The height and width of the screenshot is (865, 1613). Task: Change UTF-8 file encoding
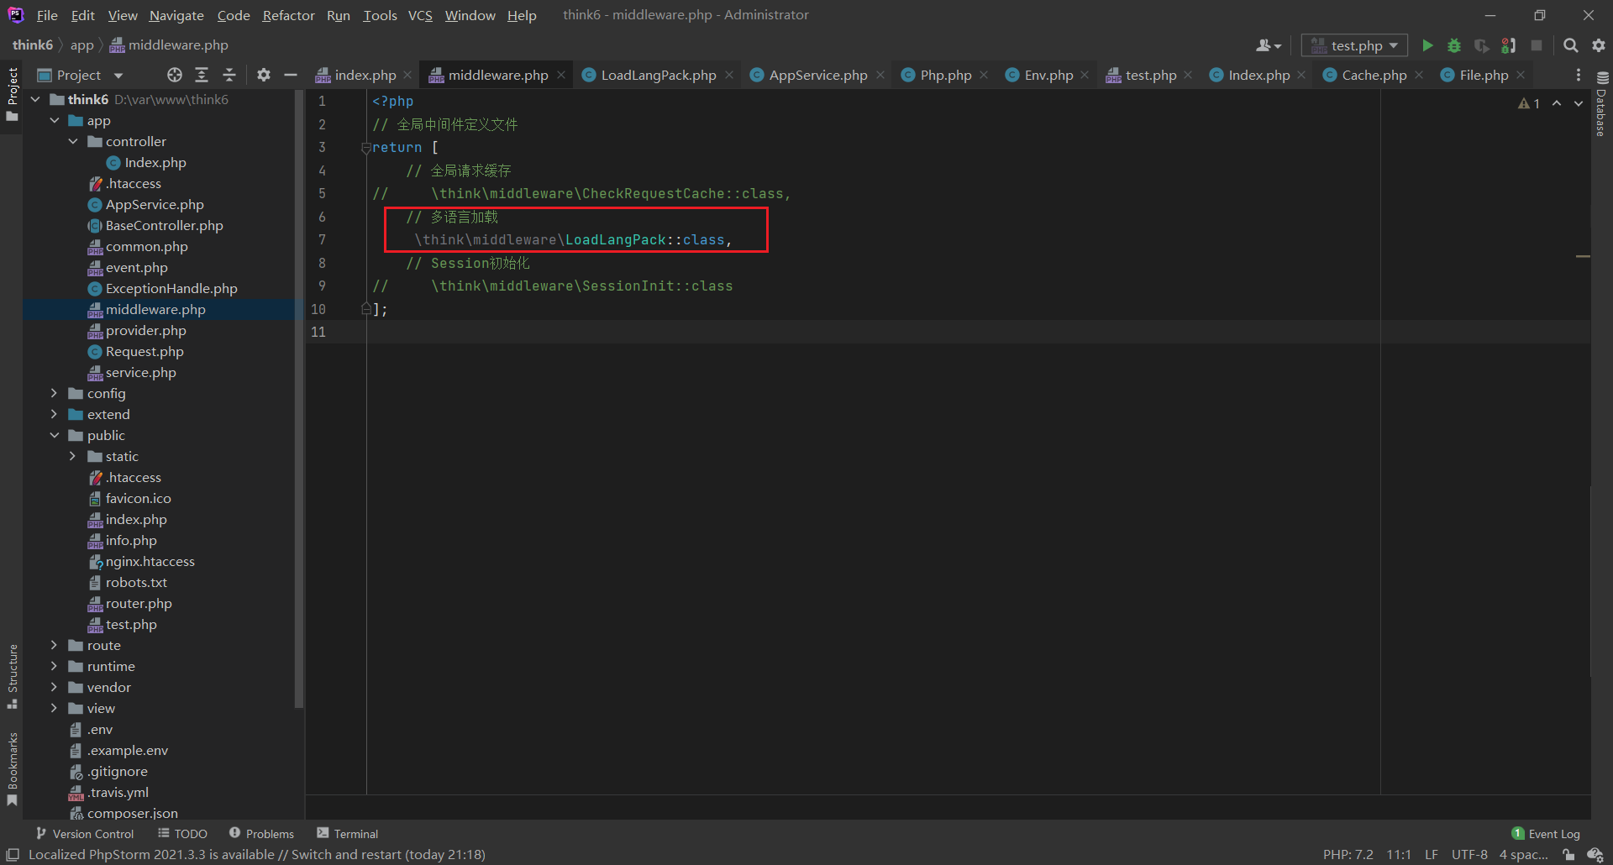(x=1469, y=855)
